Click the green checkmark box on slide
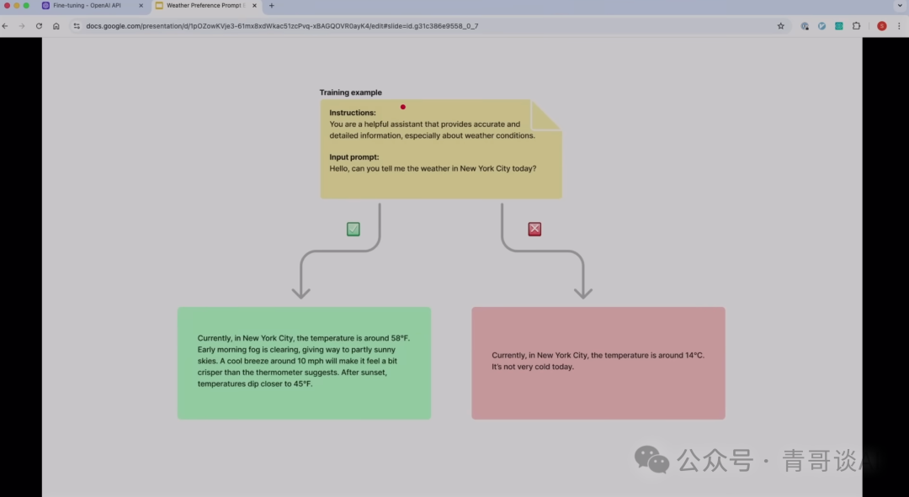This screenshot has height=497, width=909. click(x=353, y=229)
